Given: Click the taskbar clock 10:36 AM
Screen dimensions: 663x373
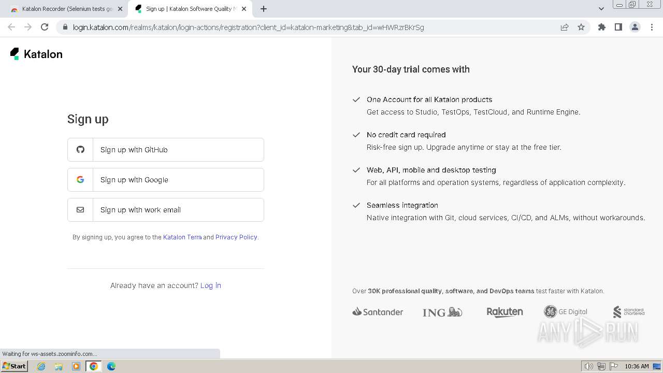Looking at the screenshot, I should [637, 366].
